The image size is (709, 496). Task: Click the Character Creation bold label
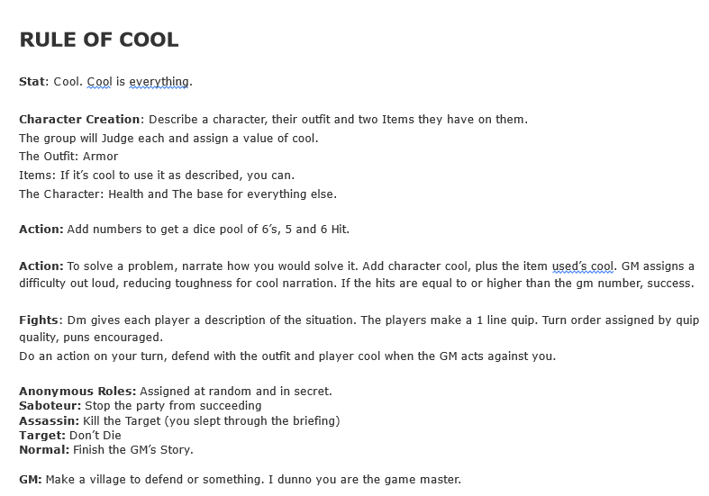pos(80,119)
